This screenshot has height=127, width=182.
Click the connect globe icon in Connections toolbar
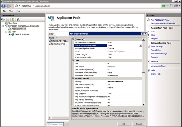(x=2, y=19)
